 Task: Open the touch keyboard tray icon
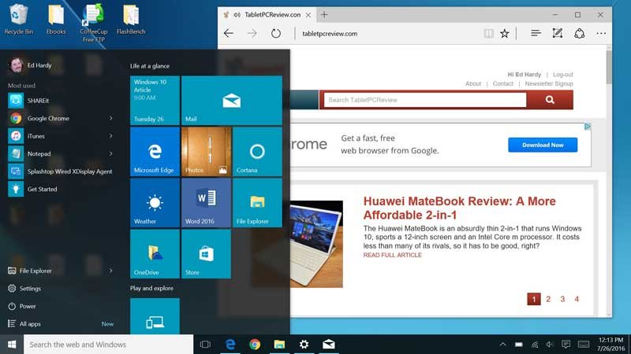[x=584, y=345]
